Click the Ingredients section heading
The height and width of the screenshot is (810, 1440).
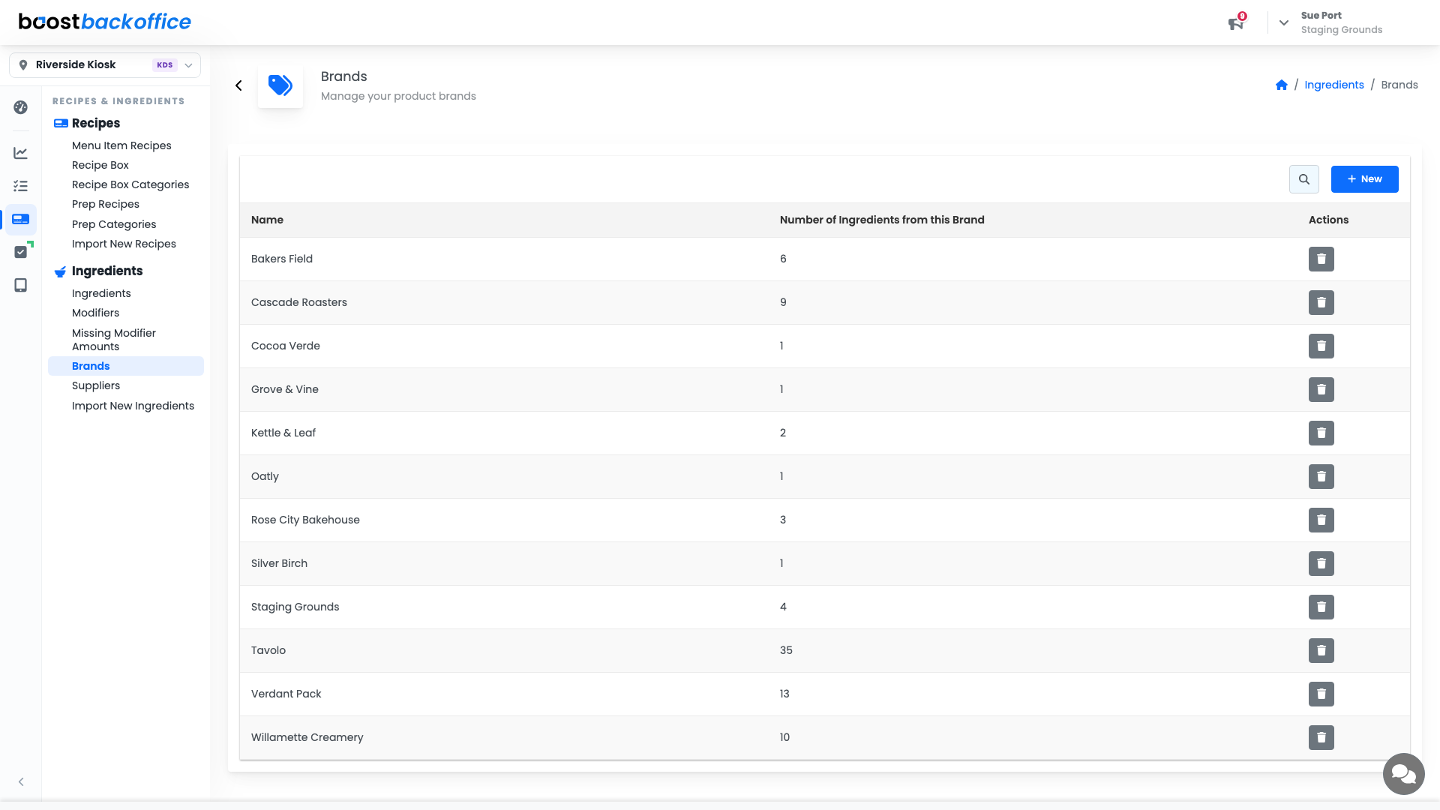107,271
